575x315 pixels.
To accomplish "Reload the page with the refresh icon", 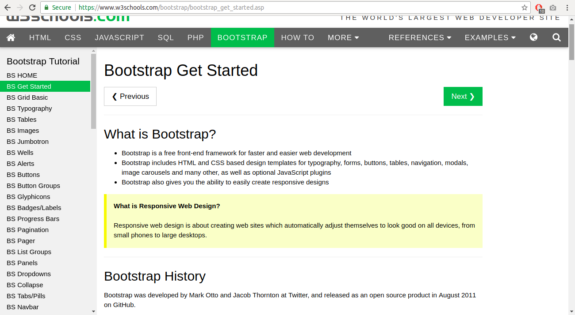I will tap(31, 7).
